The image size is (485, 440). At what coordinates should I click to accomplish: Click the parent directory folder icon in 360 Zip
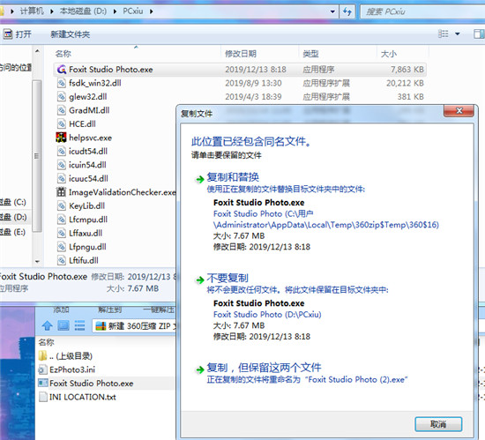[x=42, y=356]
